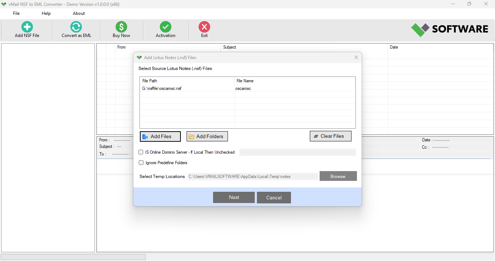Click the Buy Now dollar icon
This screenshot has height=261, width=495.
tap(121, 27)
